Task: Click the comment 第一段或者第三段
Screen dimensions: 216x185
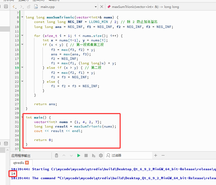Action: tap(87, 45)
